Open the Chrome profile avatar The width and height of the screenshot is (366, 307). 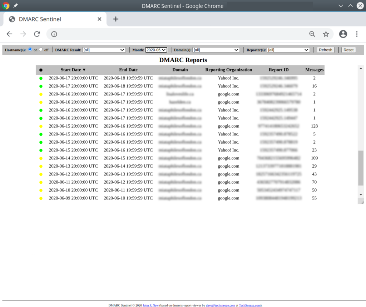(x=343, y=34)
